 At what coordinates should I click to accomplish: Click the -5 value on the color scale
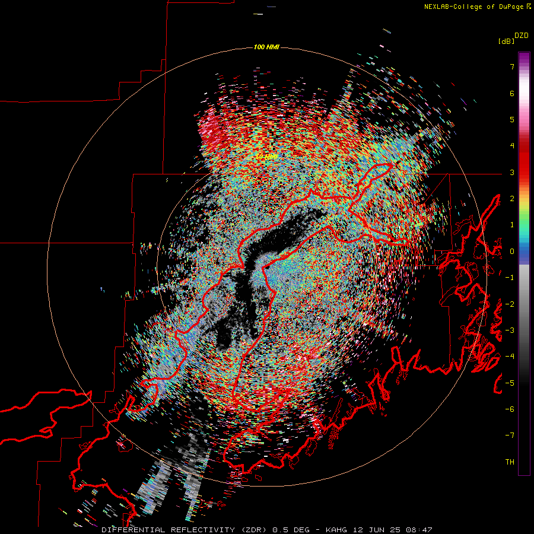tap(510, 383)
